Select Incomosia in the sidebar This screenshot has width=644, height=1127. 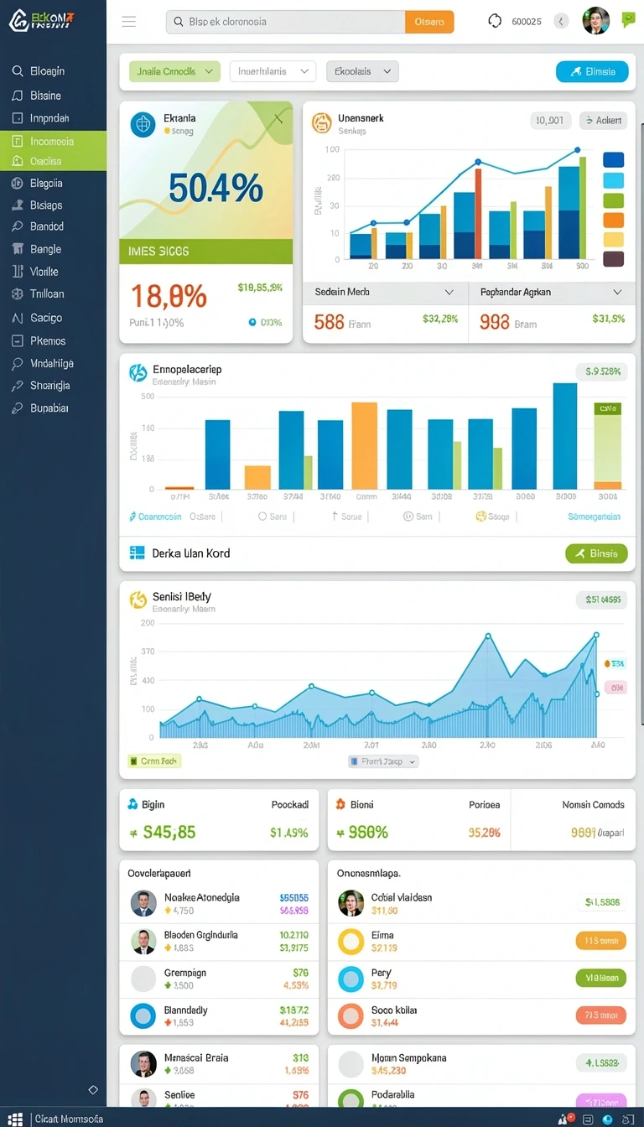tap(53, 141)
